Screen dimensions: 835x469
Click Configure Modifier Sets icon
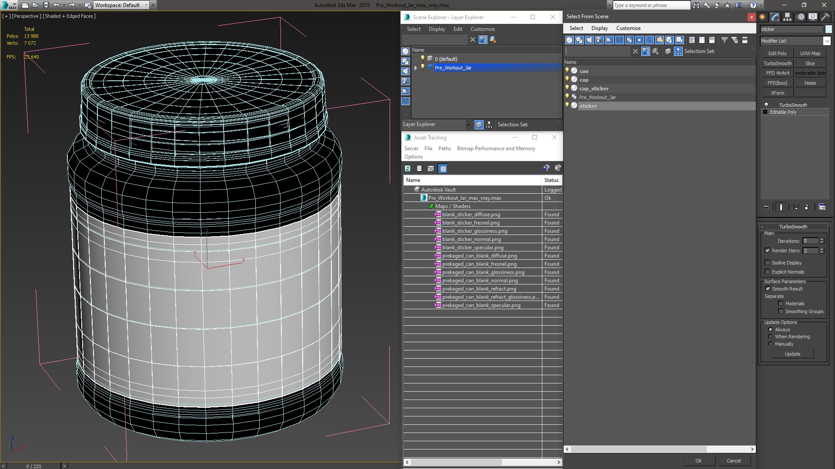pos(822,207)
